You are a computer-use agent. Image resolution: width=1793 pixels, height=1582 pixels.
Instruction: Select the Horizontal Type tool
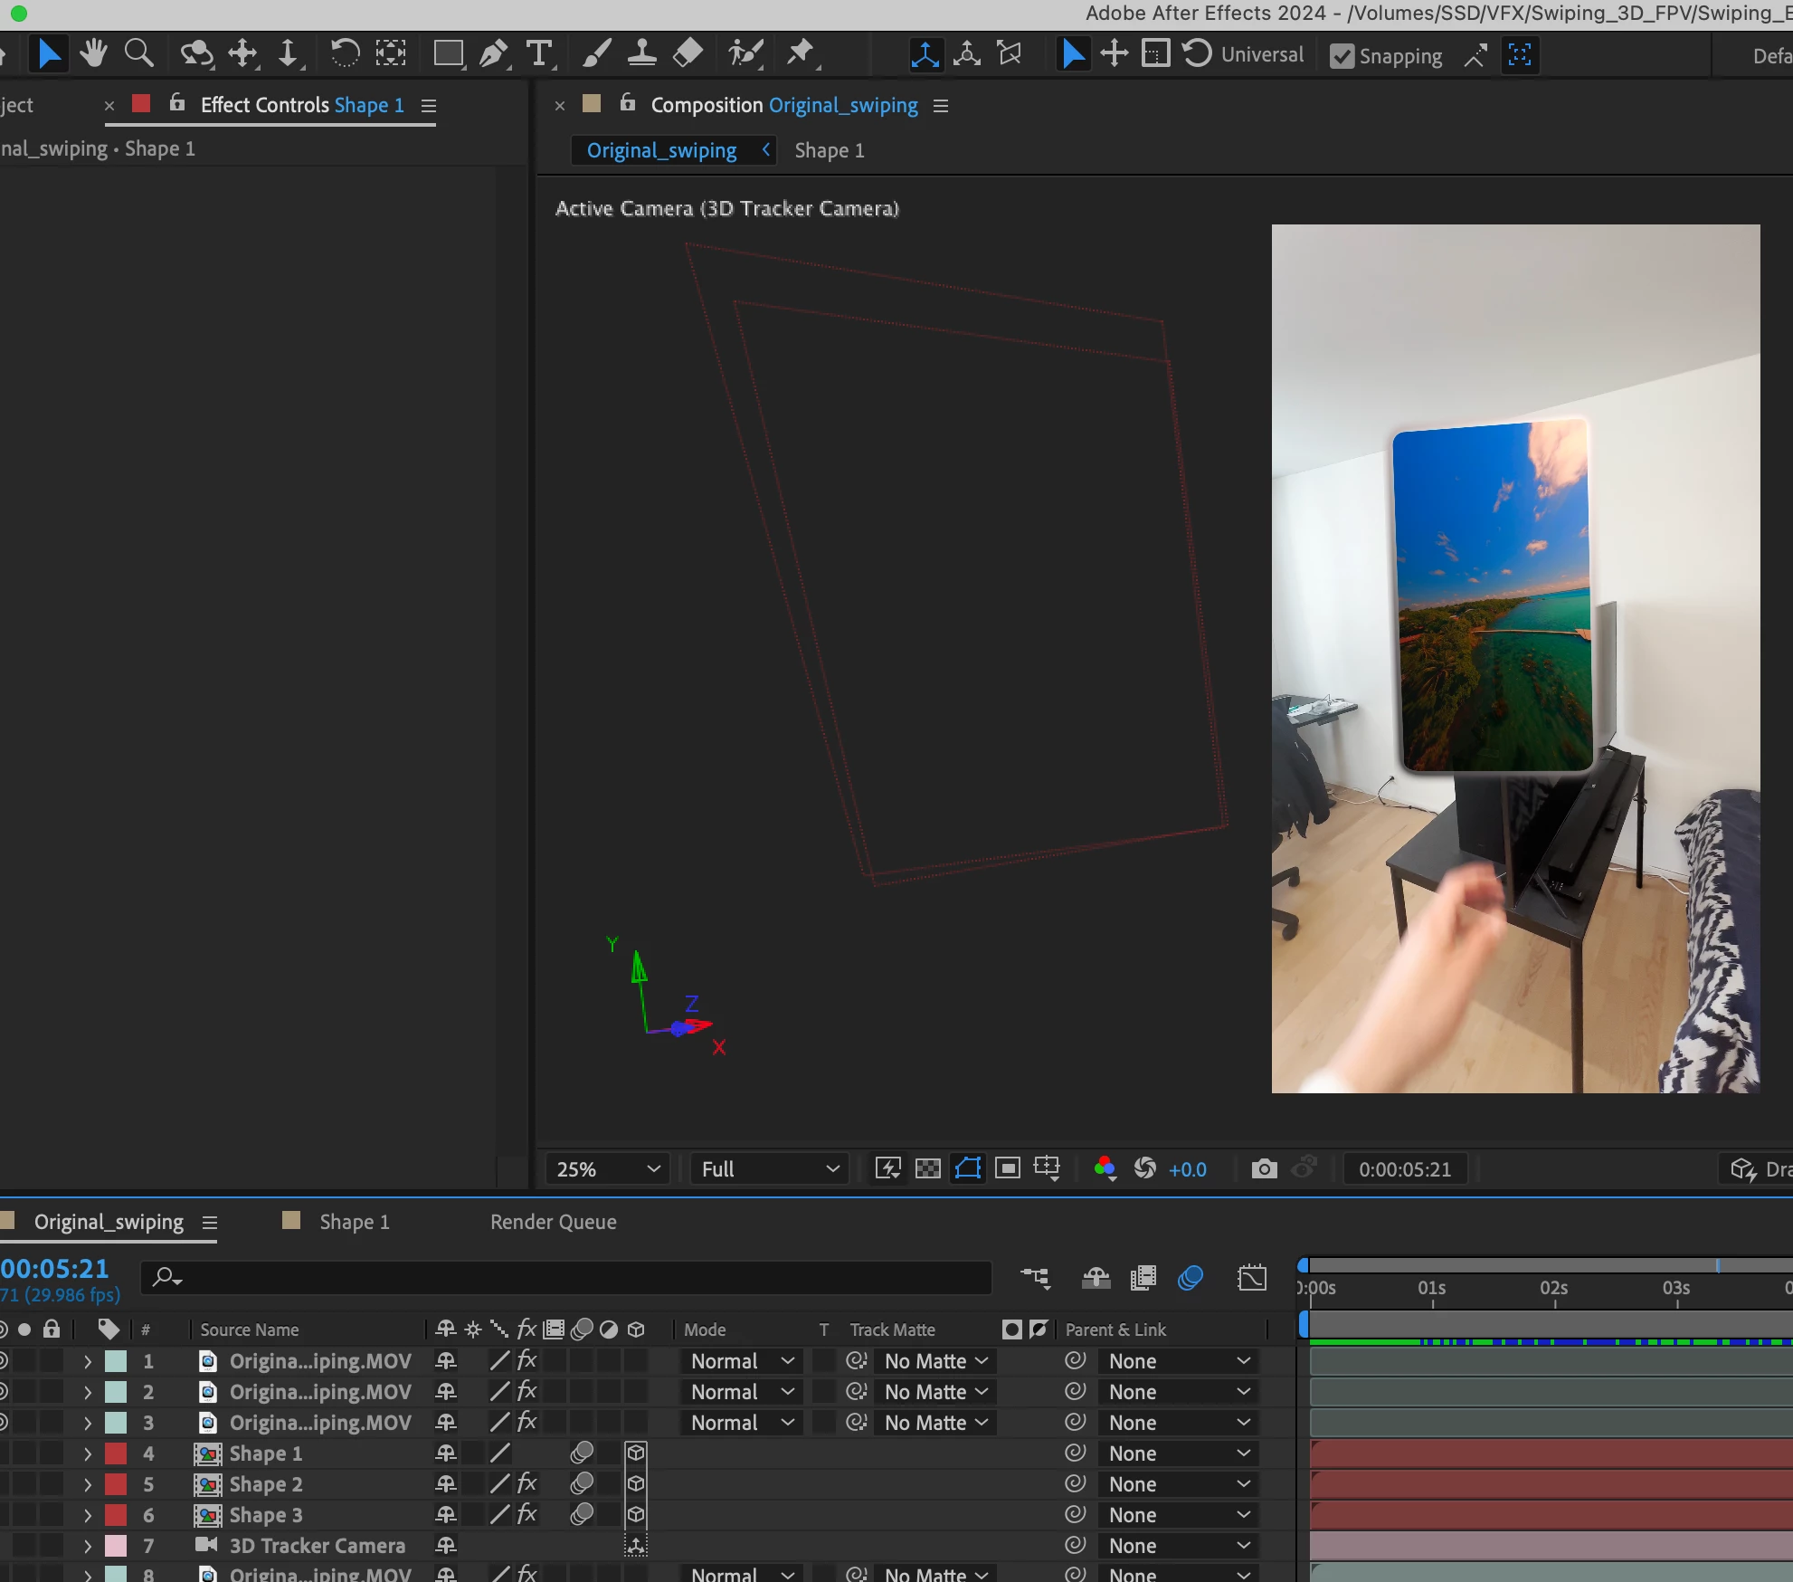(539, 54)
